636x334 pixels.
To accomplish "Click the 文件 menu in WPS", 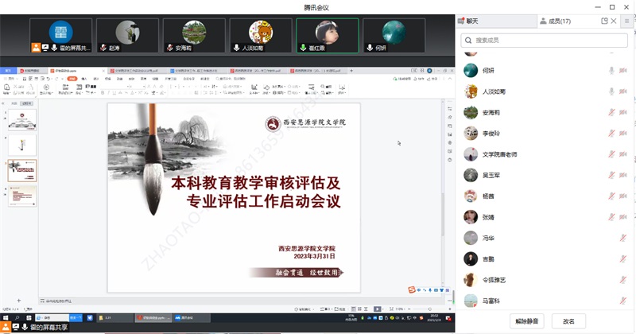I will [x=10, y=79].
